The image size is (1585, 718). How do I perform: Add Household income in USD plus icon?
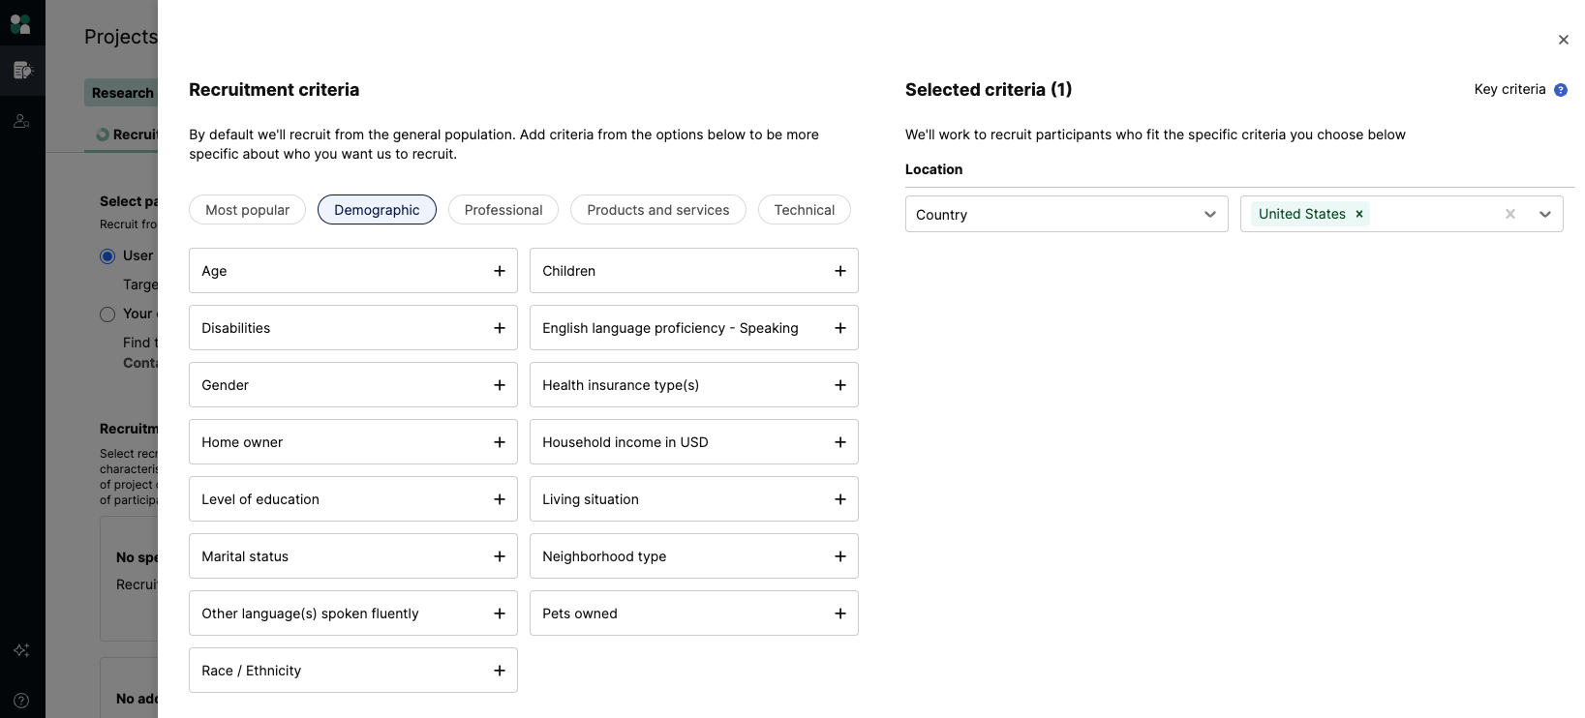click(840, 442)
